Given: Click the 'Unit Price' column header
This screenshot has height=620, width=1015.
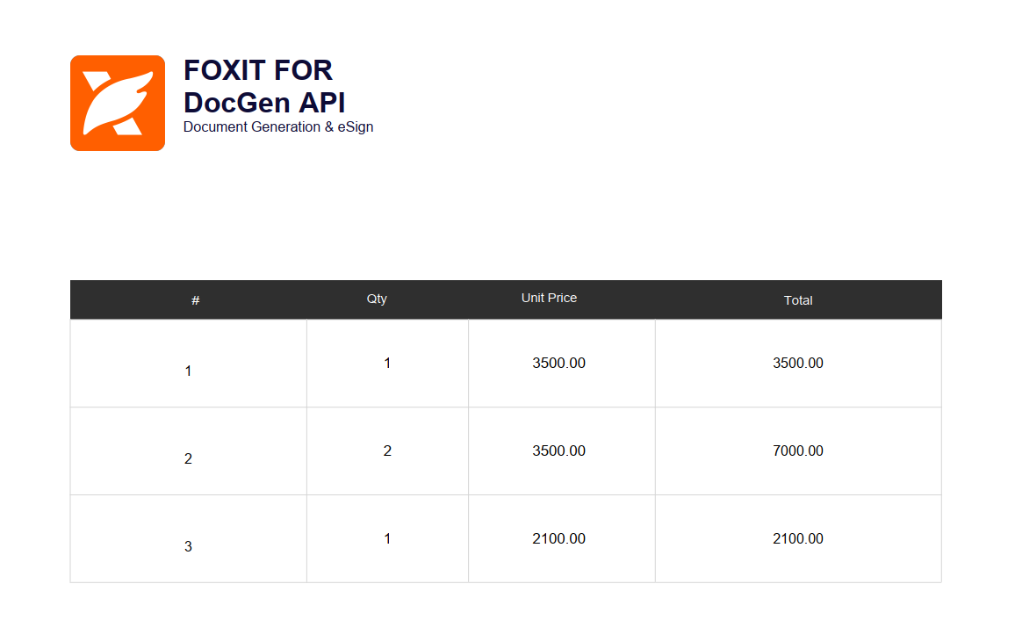Looking at the screenshot, I should (549, 297).
